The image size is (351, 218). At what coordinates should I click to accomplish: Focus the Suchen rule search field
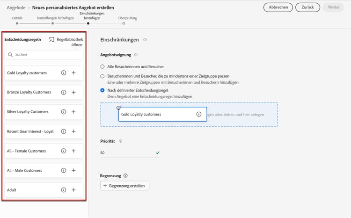pyautogui.click(x=44, y=55)
